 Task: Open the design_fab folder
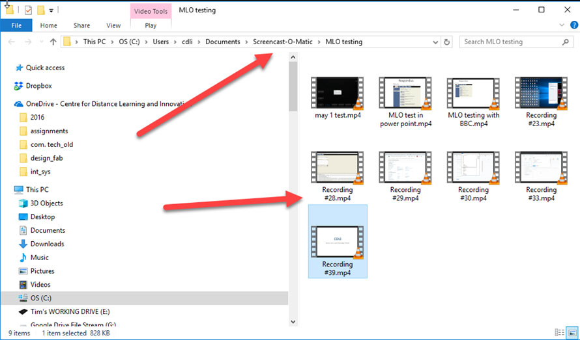(41, 158)
